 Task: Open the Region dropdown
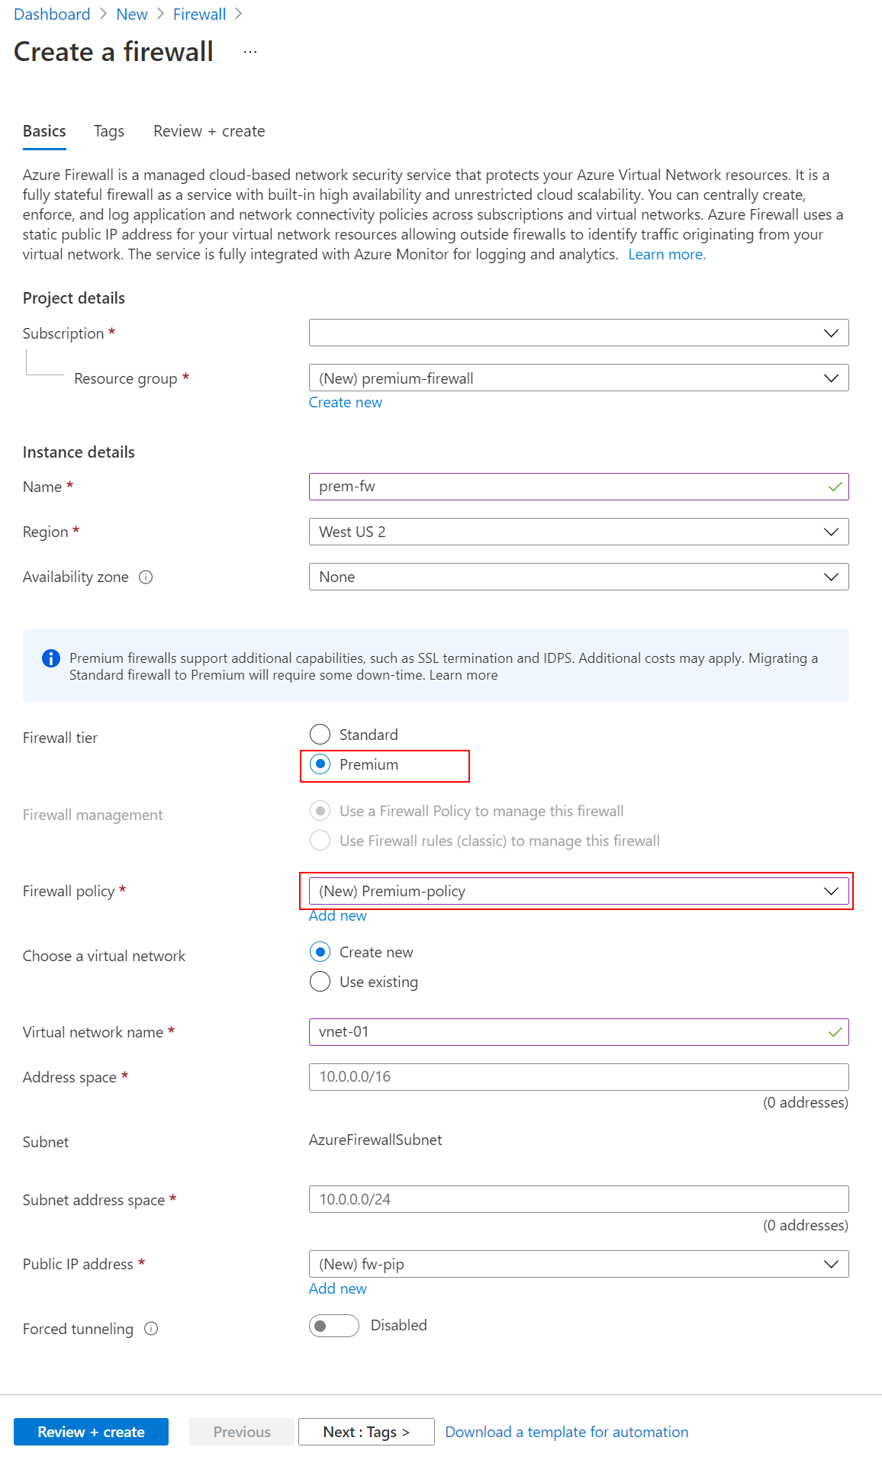(x=578, y=532)
